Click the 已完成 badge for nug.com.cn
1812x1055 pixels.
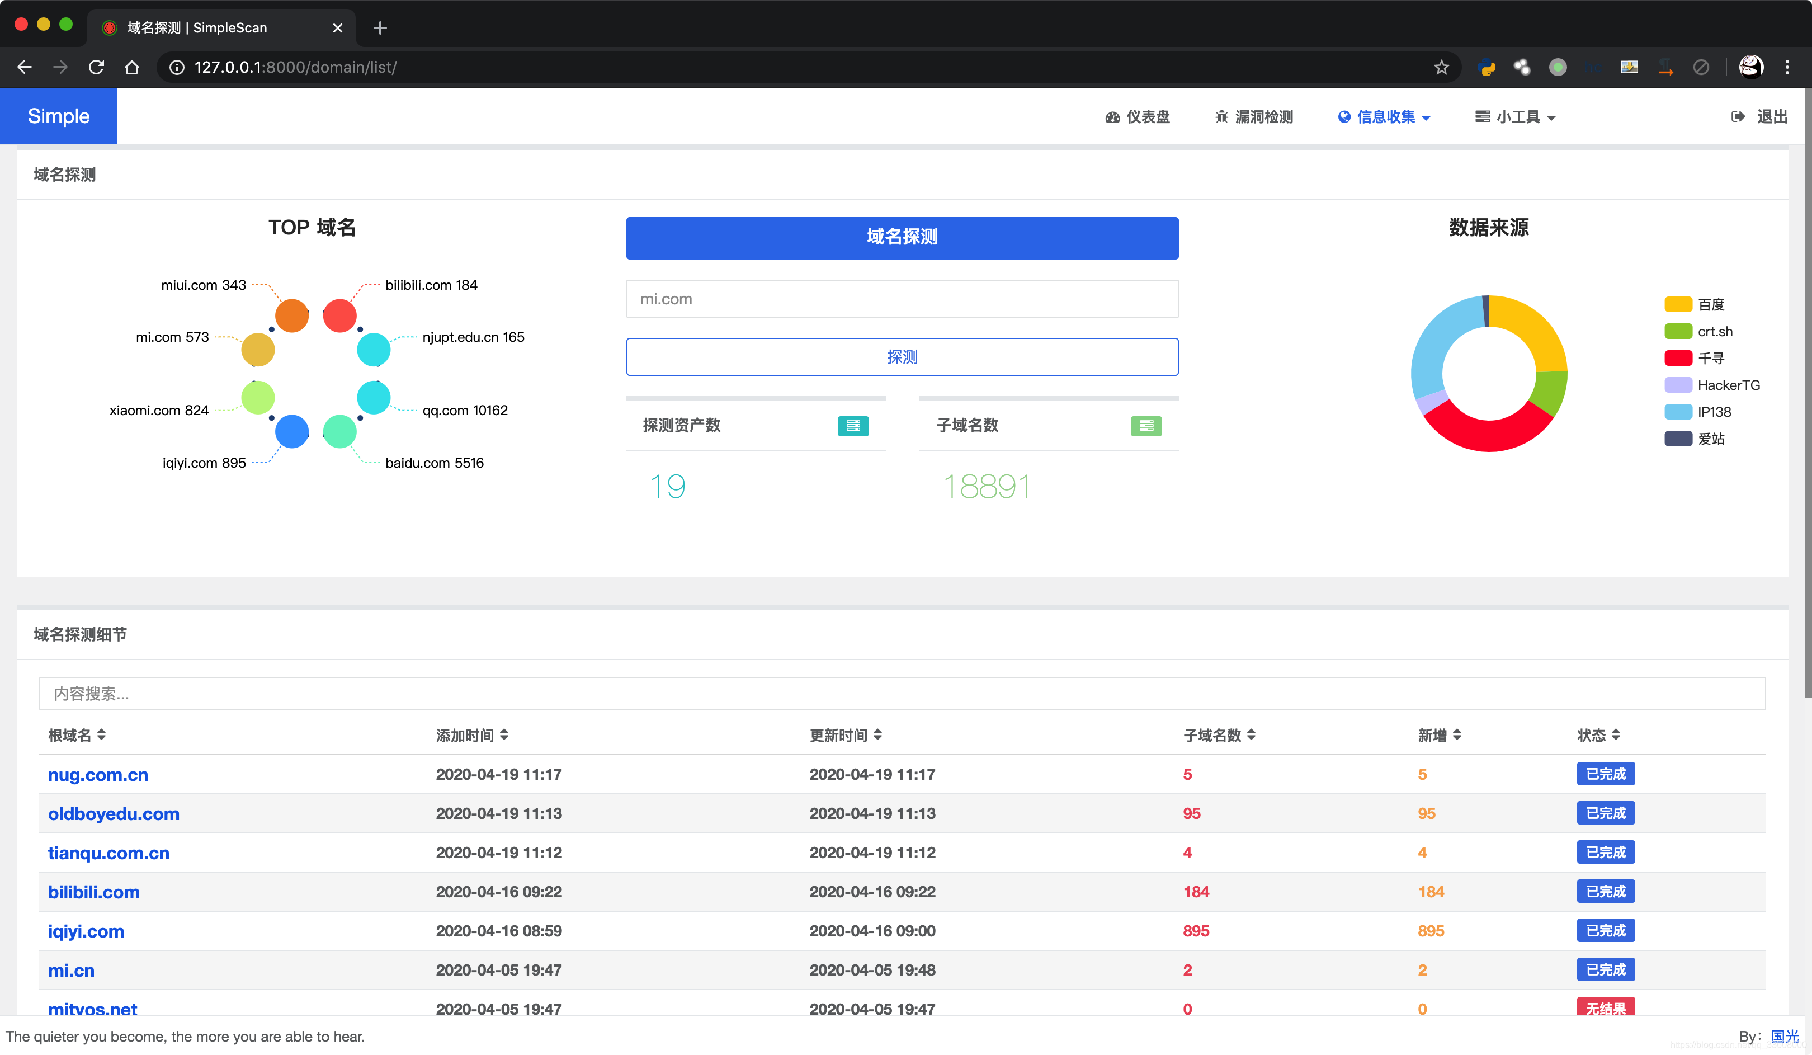pos(1606,774)
